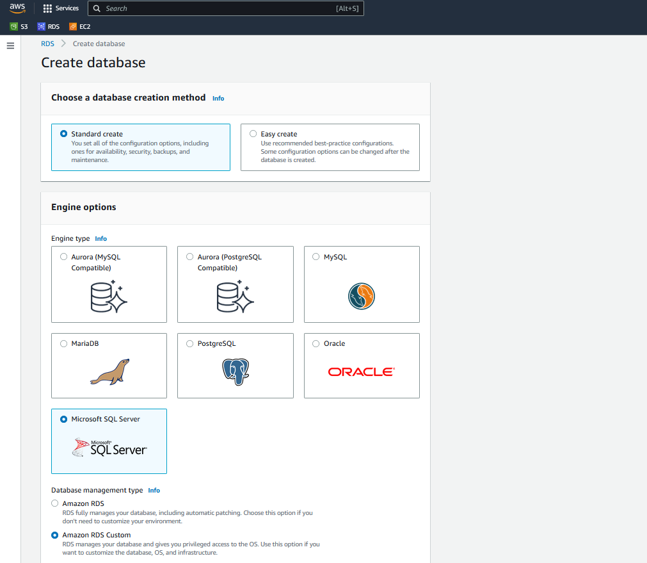647x563 pixels.
Task: Select Easy create radio button
Action: (253, 133)
